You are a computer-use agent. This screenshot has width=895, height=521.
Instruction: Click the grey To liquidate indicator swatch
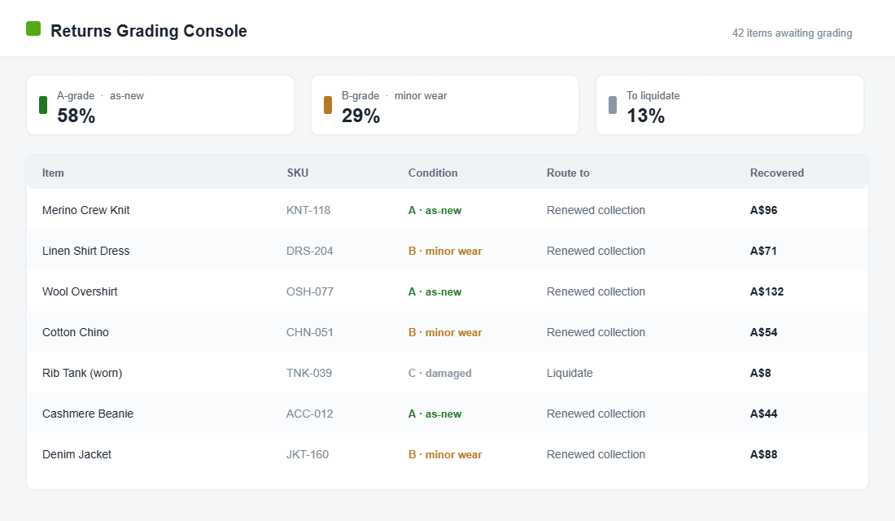tap(613, 105)
